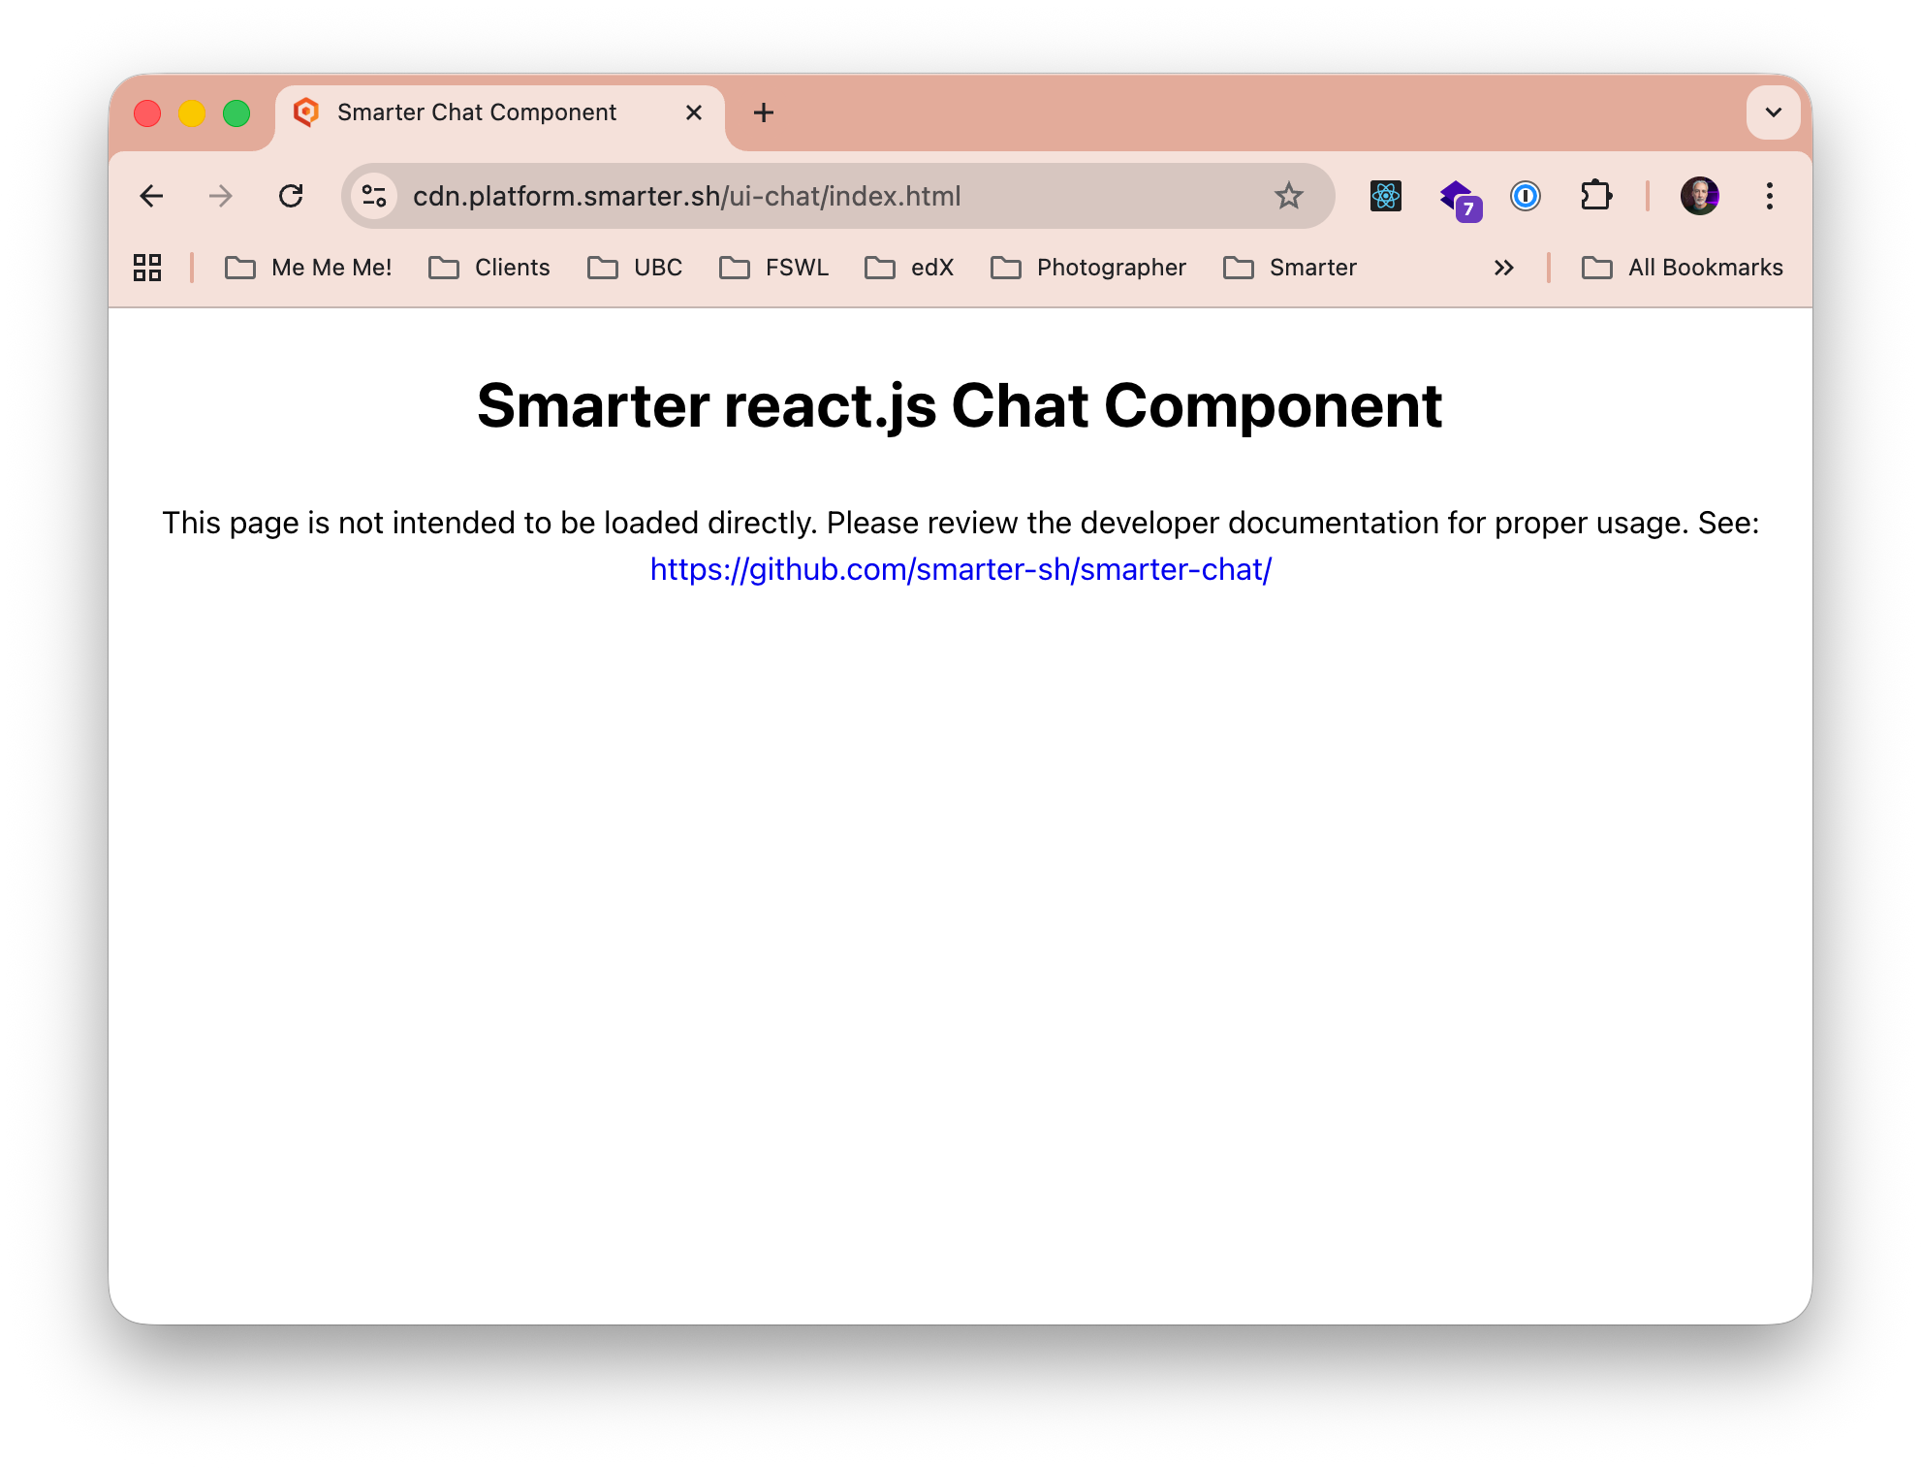Open the apps grid shortcut

click(x=147, y=268)
